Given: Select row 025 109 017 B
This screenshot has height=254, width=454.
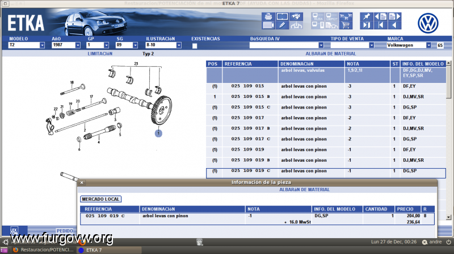Looking at the screenshot, I should [326, 128].
